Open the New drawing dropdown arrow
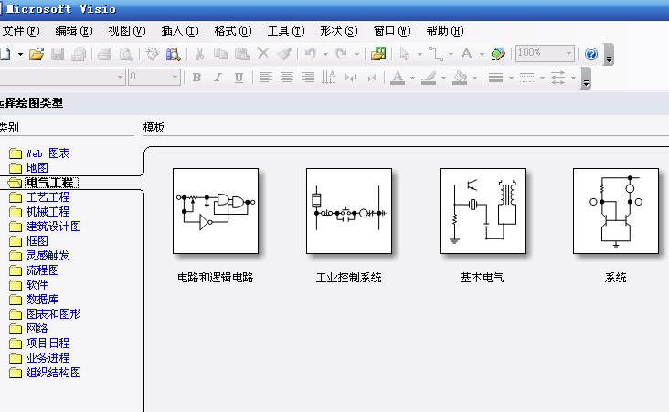The image size is (669, 412). click(x=20, y=54)
